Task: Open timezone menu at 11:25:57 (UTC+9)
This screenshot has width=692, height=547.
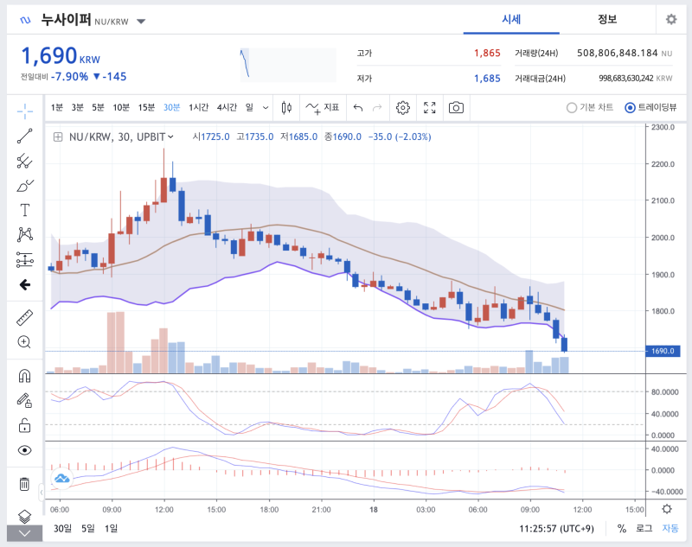Action: [556, 529]
